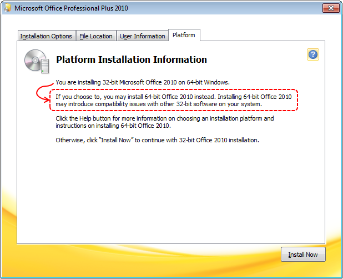
Task: Go to the User Information tab
Action: [x=143, y=36]
